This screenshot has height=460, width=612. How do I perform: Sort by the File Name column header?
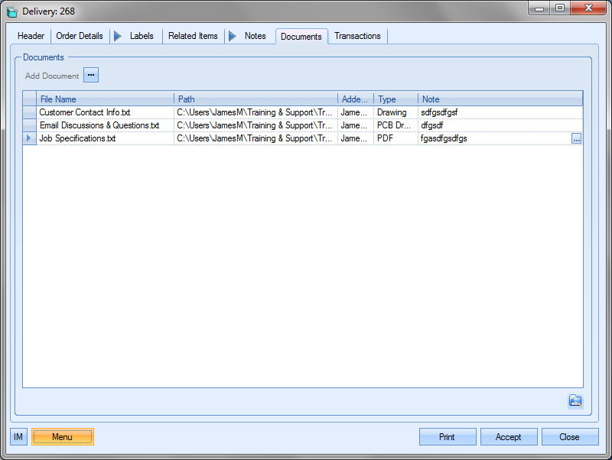[105, 99]
